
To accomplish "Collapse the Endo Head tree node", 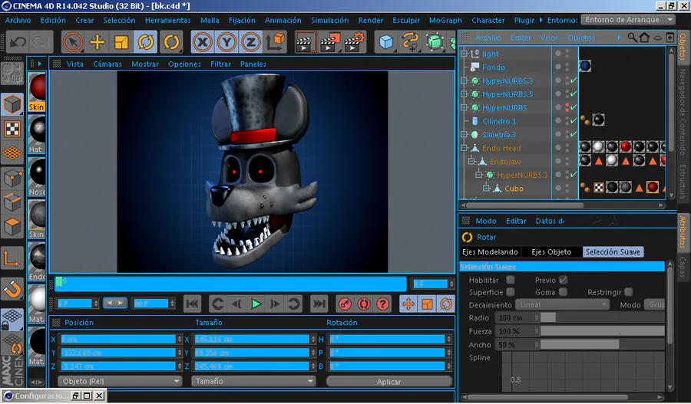I will 464,148.
